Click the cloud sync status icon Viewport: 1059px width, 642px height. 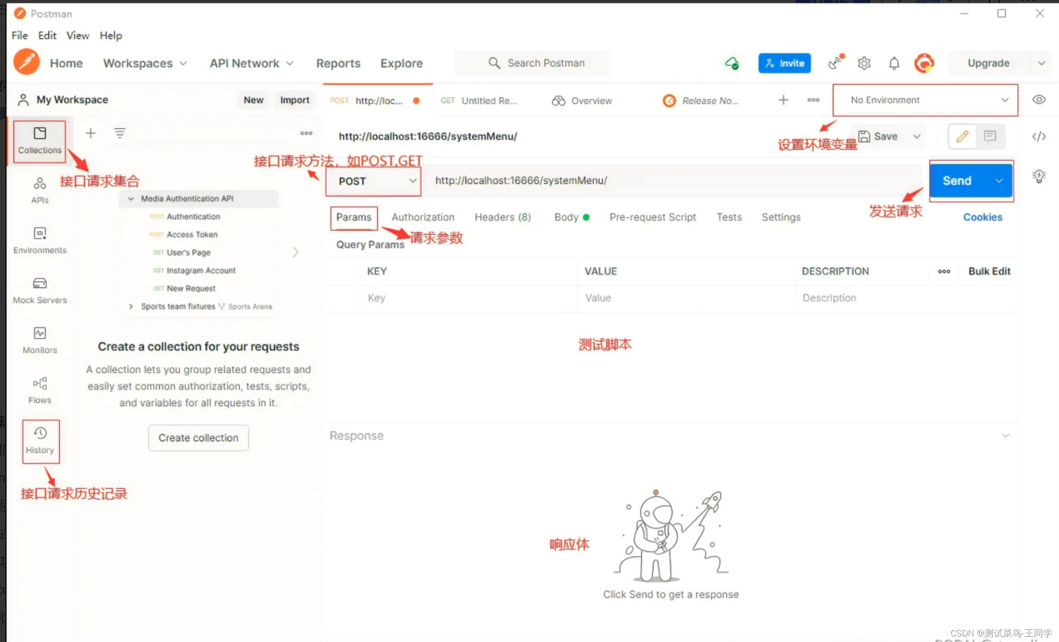tap(732, 63)
